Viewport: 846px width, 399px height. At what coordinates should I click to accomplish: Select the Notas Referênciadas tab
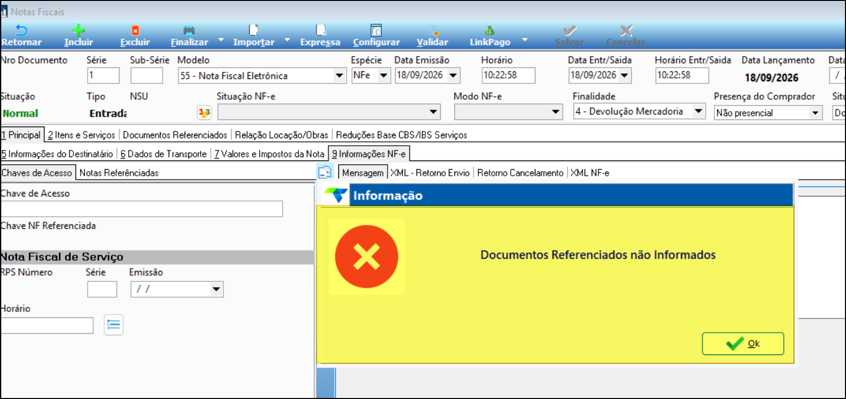(x=119, y=173)
